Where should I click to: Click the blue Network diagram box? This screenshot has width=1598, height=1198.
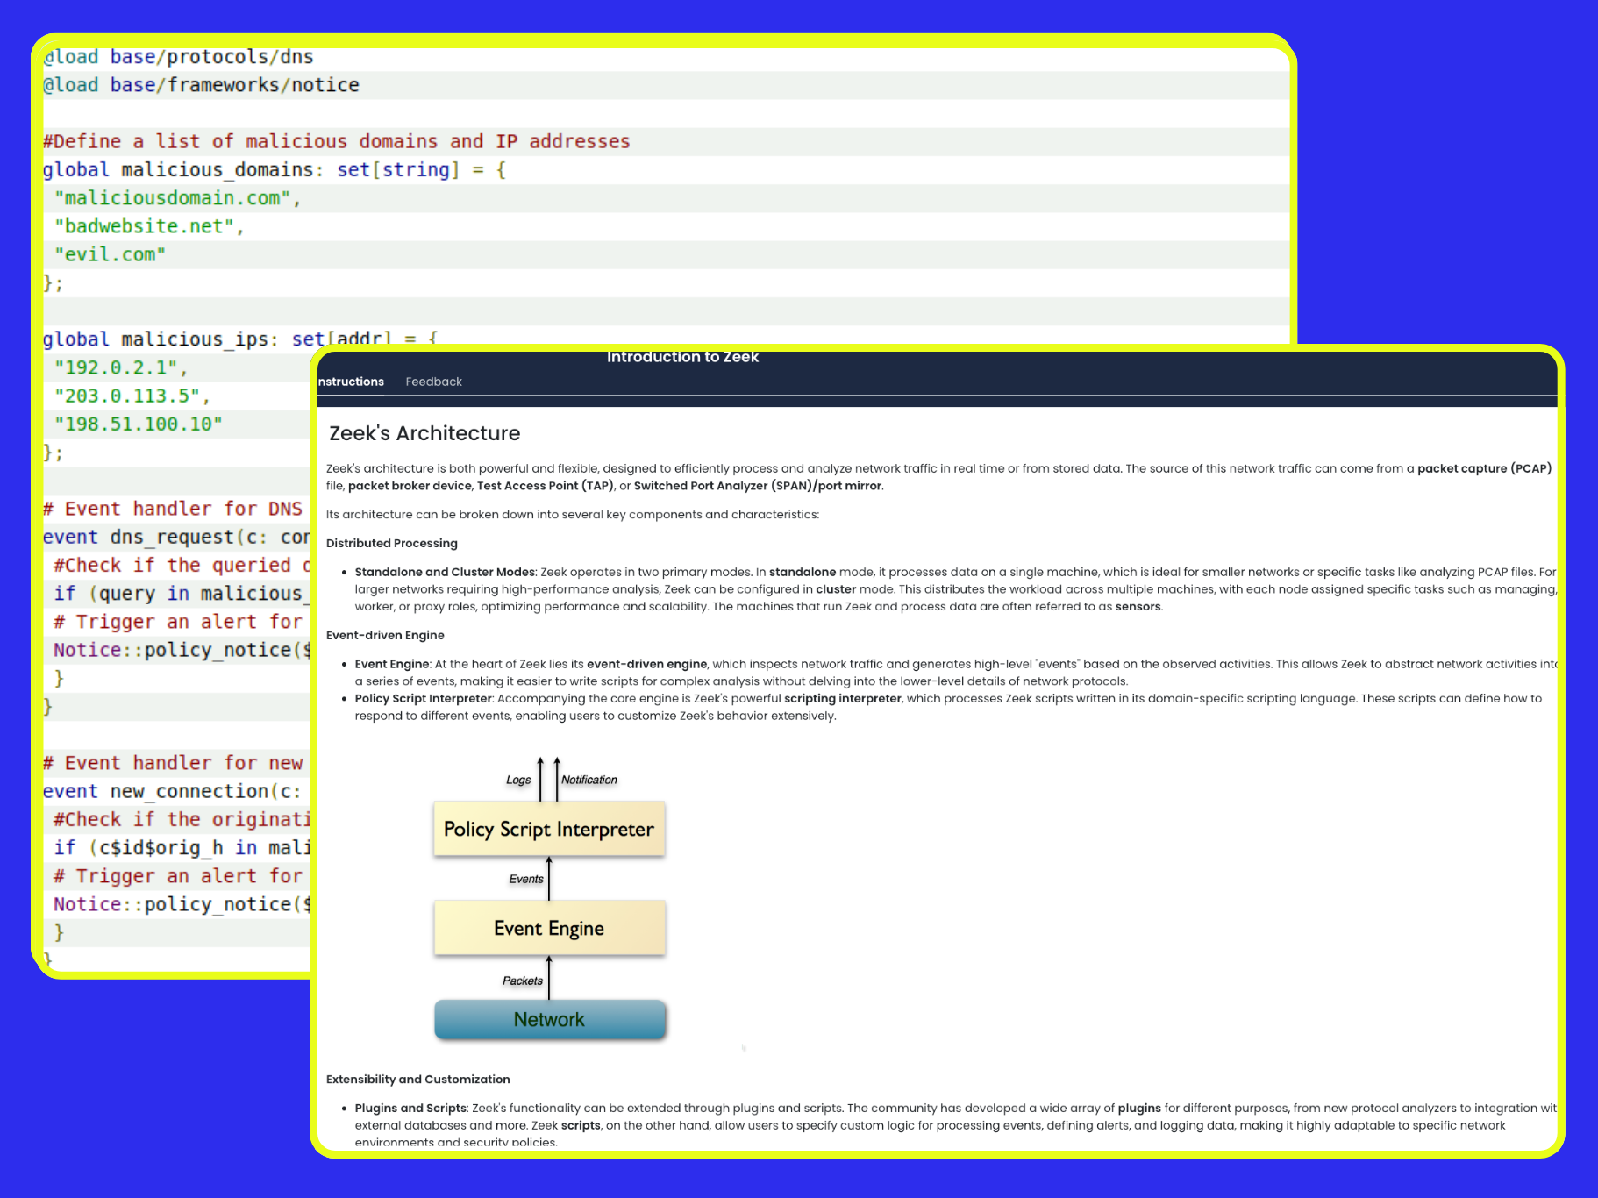pos(549,1019)
